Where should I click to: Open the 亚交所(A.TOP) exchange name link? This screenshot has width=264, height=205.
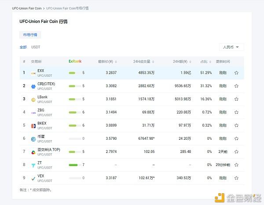(x=49, y=150)
